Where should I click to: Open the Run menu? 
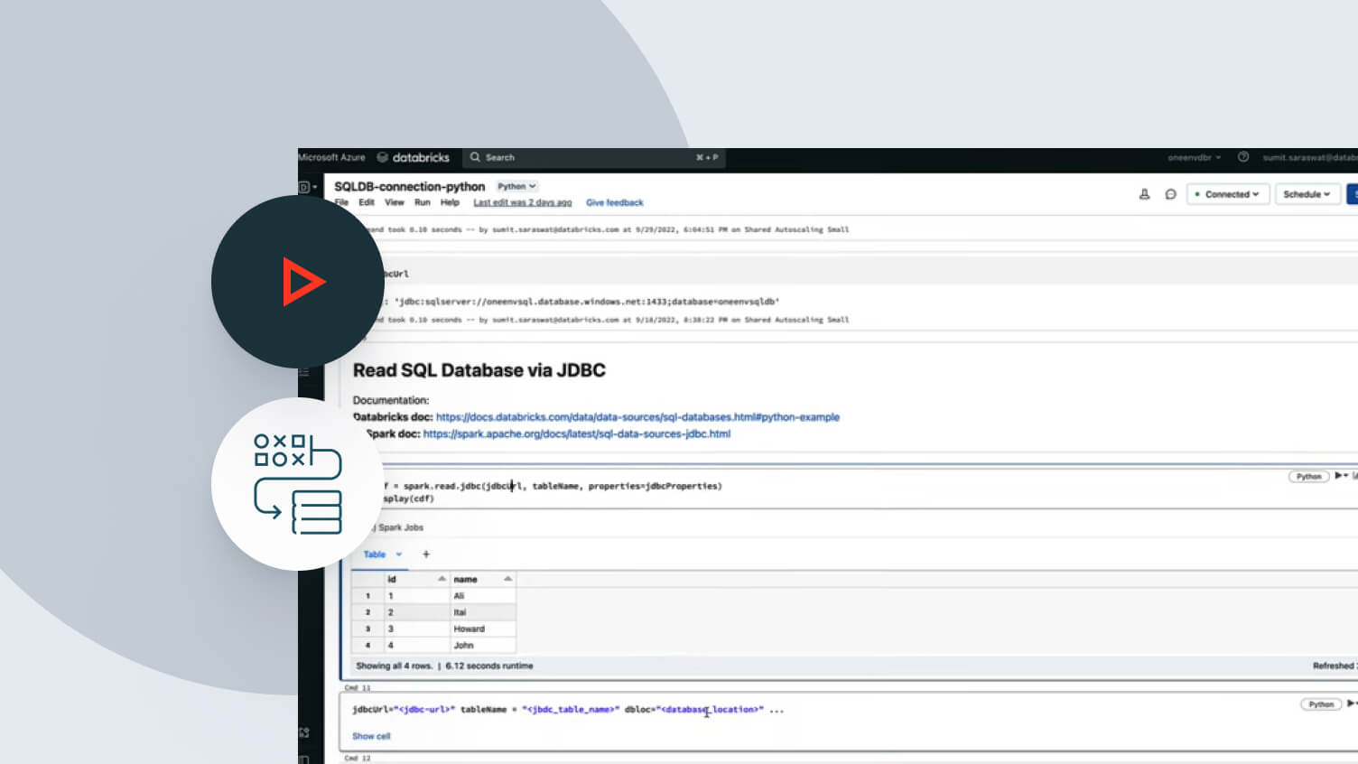pyautogui.click(x=422, y=202)
